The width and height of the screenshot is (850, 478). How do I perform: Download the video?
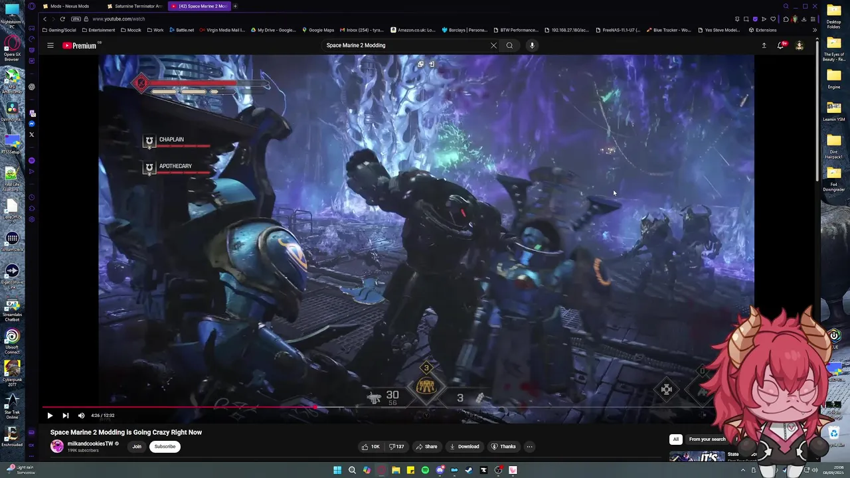464,447
